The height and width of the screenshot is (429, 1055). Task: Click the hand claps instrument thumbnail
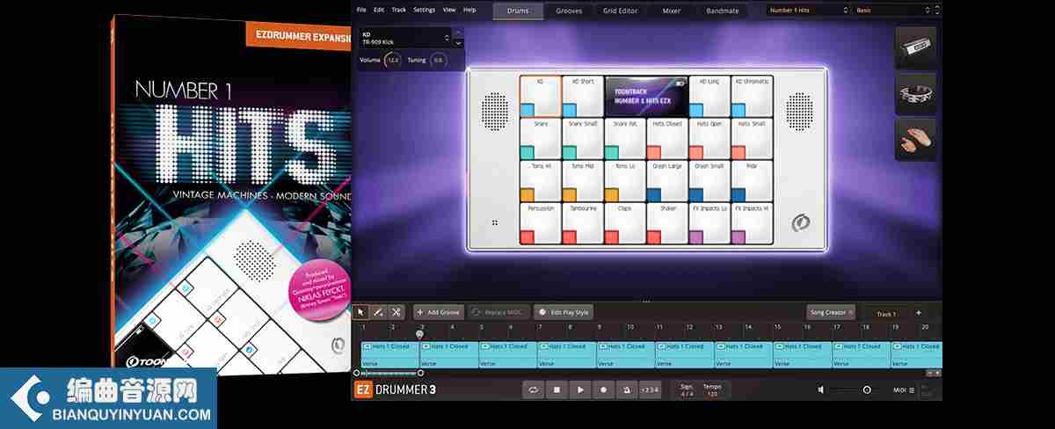(x=915, y=141)
